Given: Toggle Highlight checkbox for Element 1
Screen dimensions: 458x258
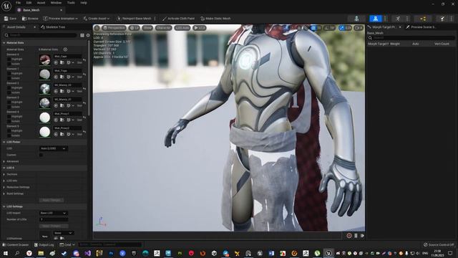Looking at the screenshot, I should pos(9,73).
